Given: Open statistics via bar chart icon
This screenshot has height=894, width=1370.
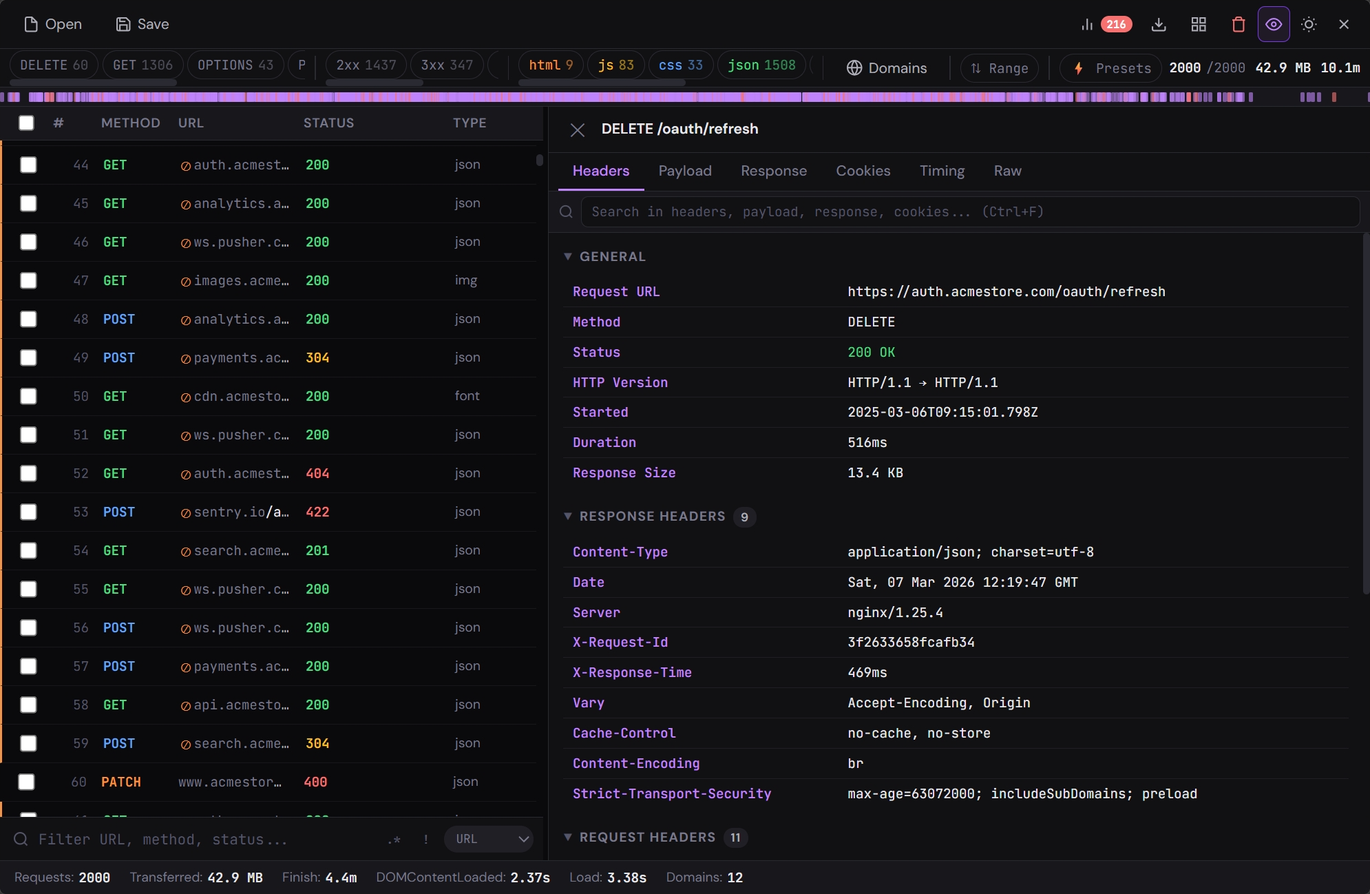Looking at the screenshot, I should (x=1086, y=24).
